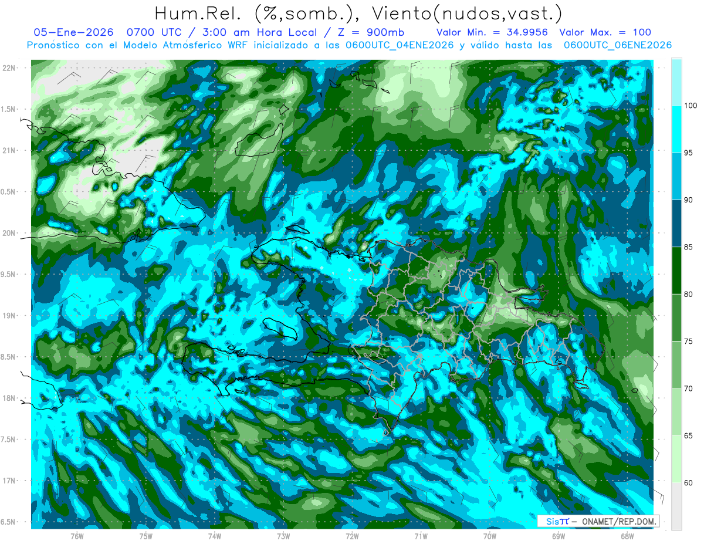Click the '18N' latitude label

point(9,398)
